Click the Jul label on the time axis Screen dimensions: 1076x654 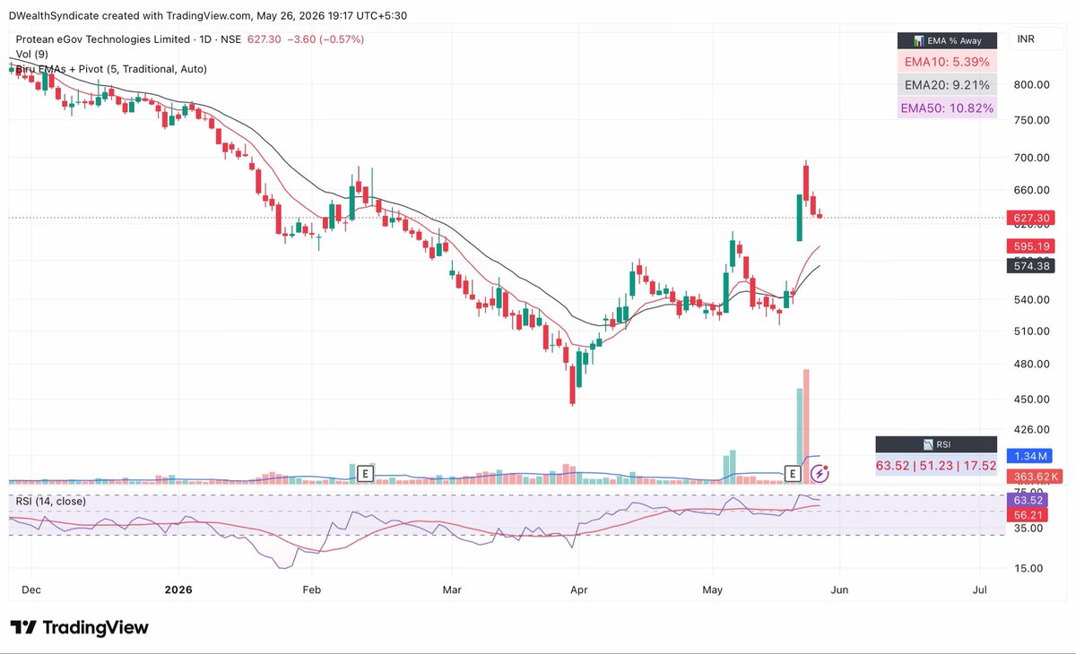[980, 589]
